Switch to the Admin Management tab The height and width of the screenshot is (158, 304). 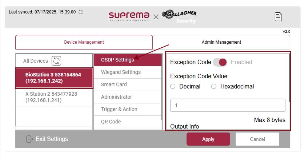point(221,42)
